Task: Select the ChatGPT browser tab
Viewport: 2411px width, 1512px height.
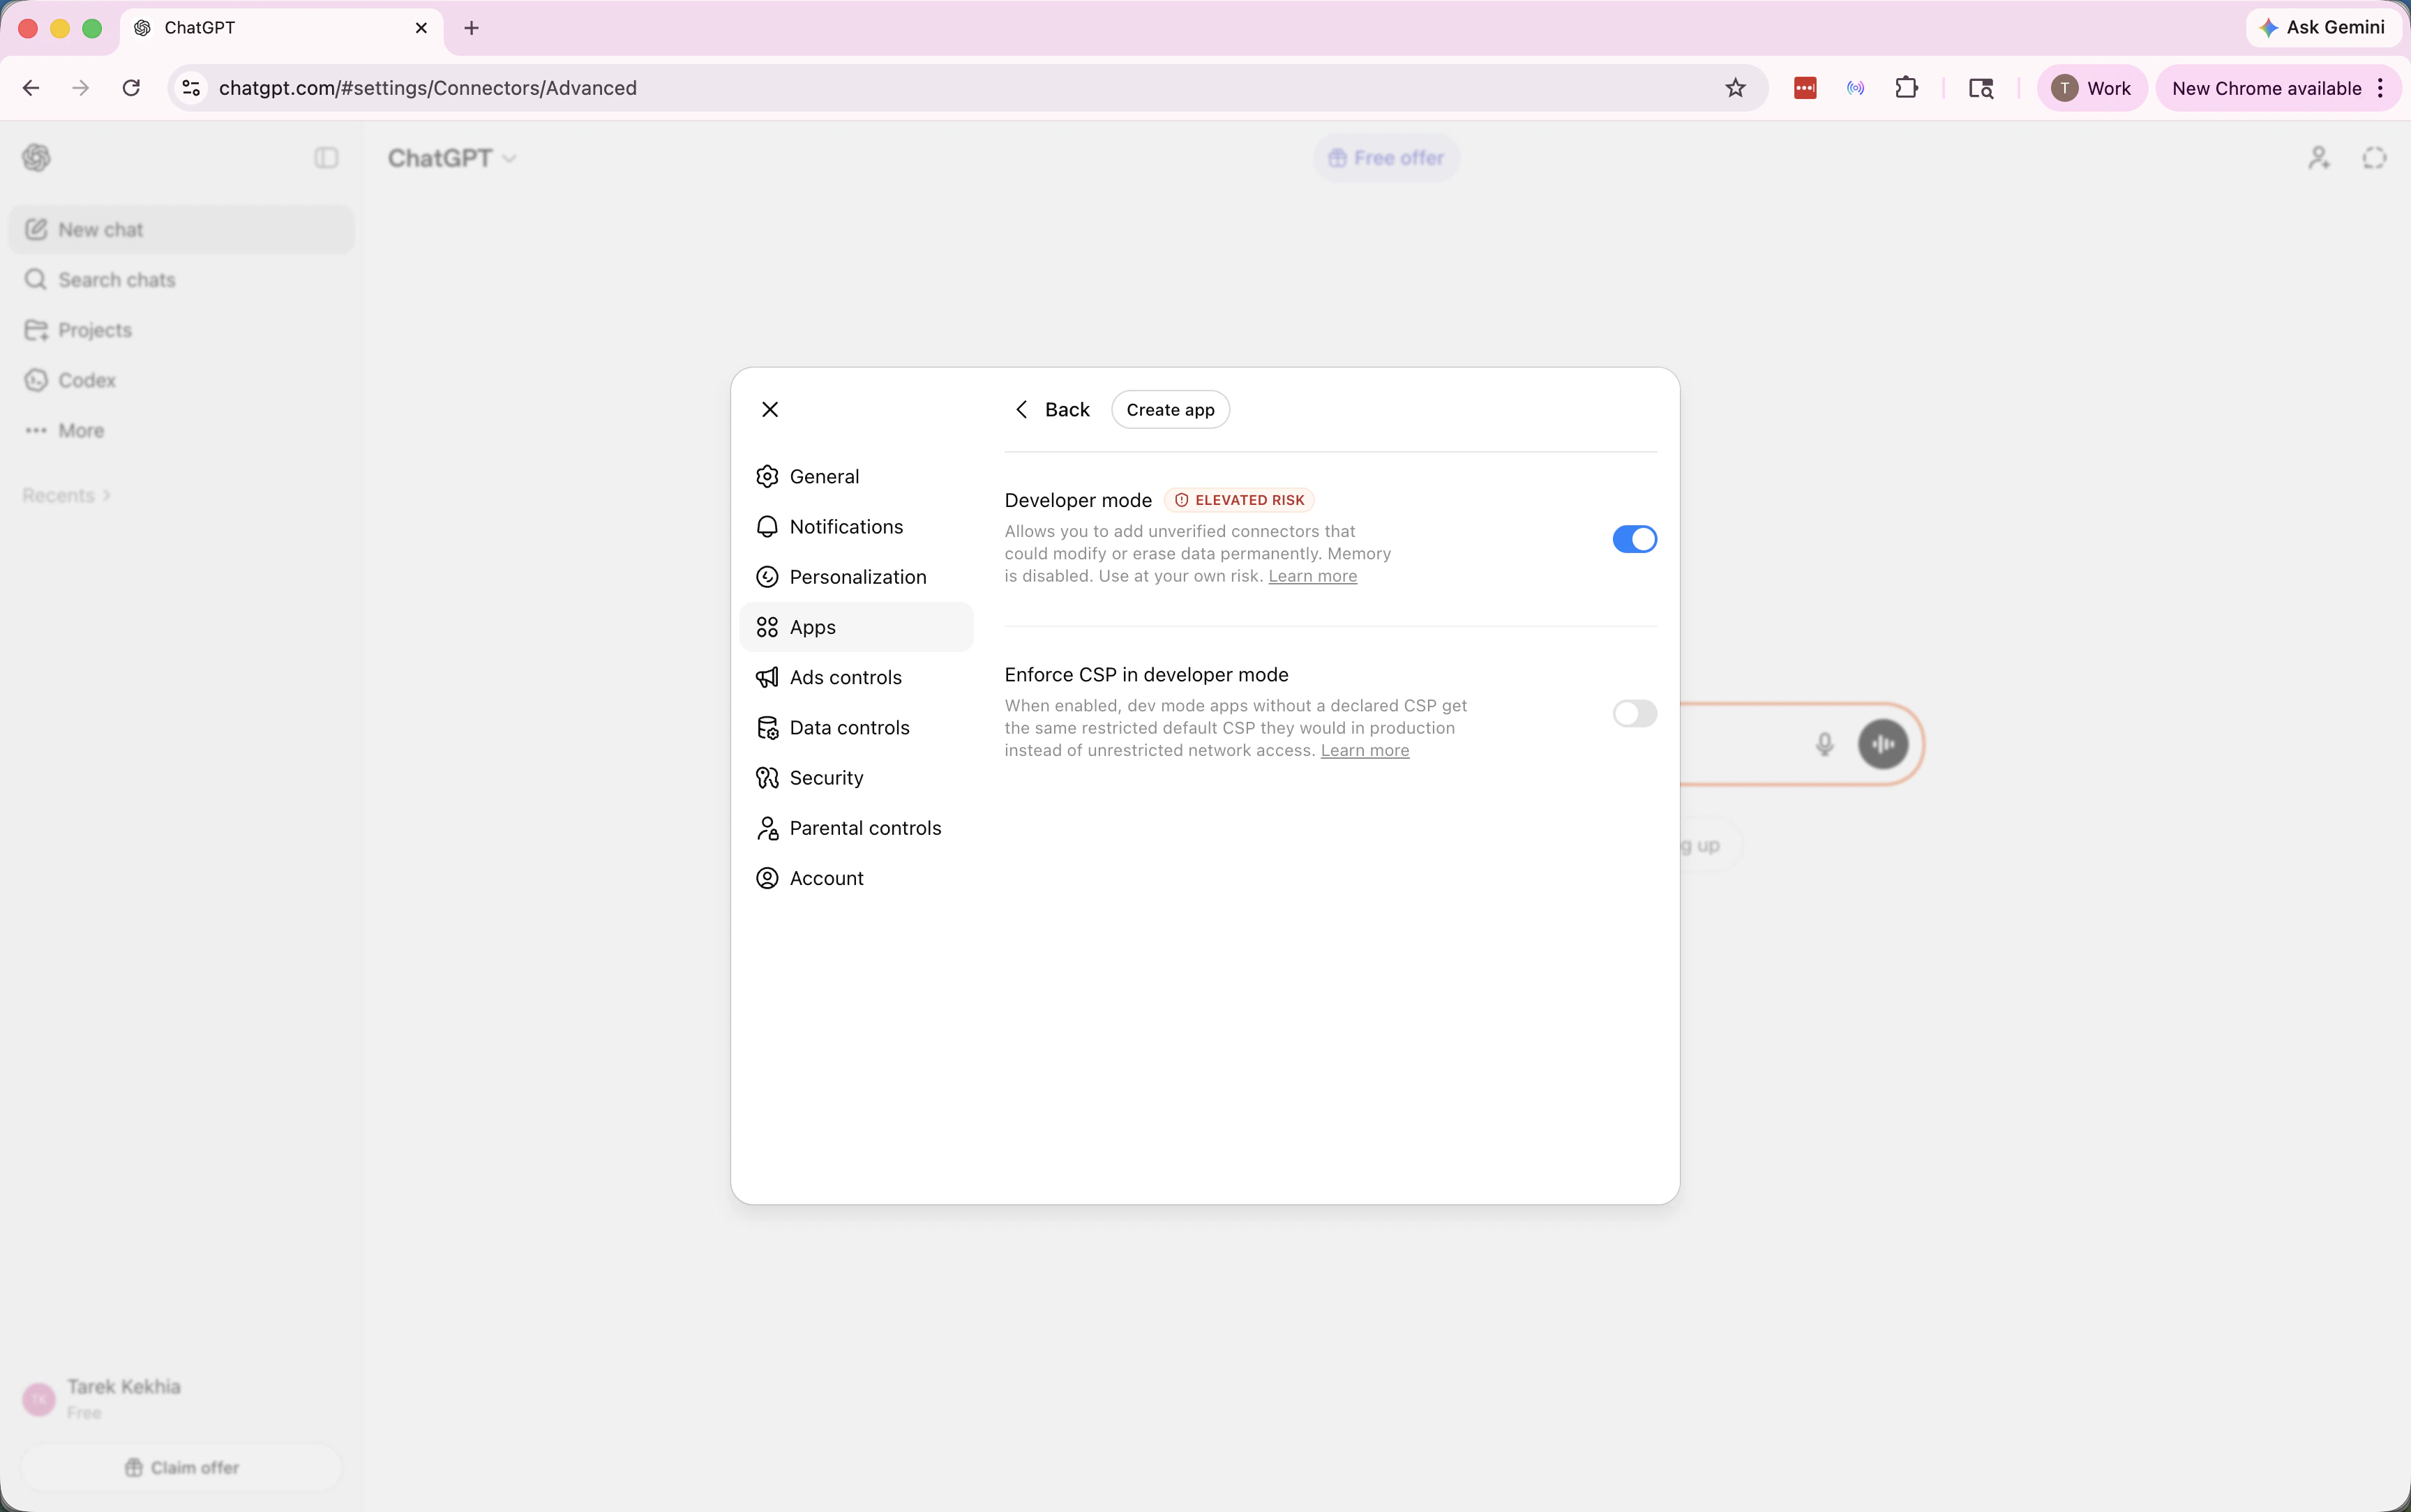Action: [x=282, y=28]
